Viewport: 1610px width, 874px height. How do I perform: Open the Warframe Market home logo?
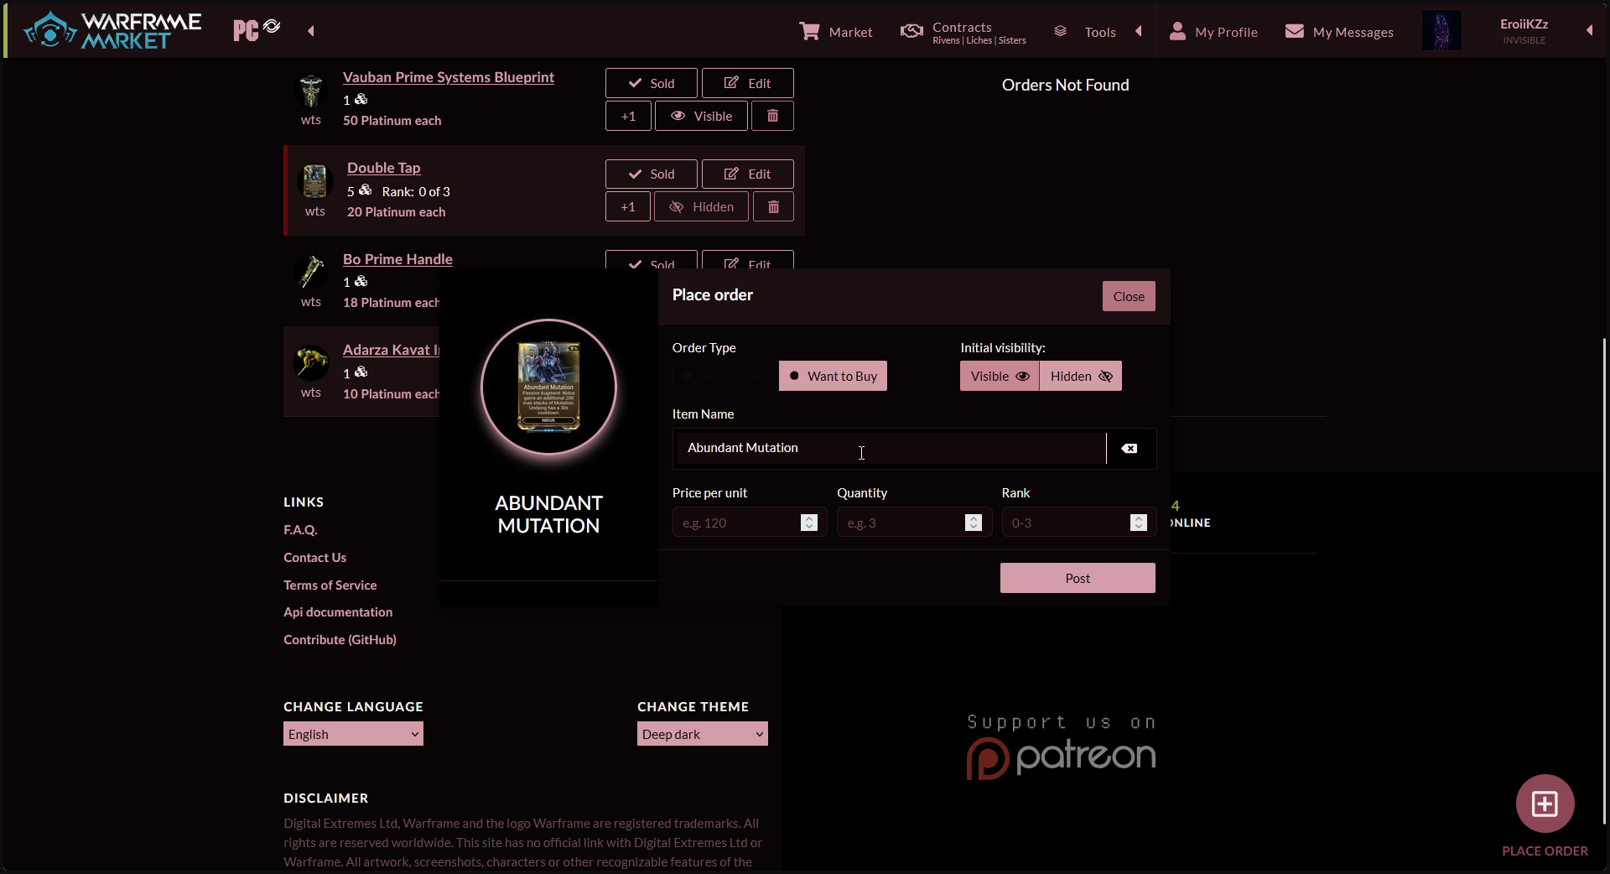coord(112,30)
